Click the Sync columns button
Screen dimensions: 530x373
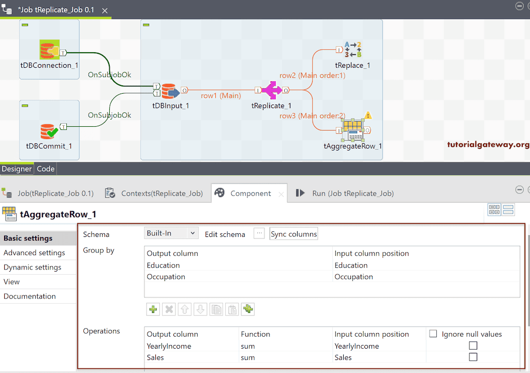click(293, 233)
